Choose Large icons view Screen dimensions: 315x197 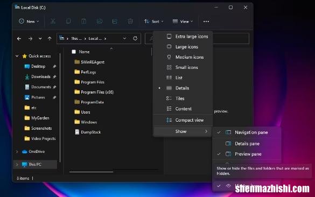(183, 47)
